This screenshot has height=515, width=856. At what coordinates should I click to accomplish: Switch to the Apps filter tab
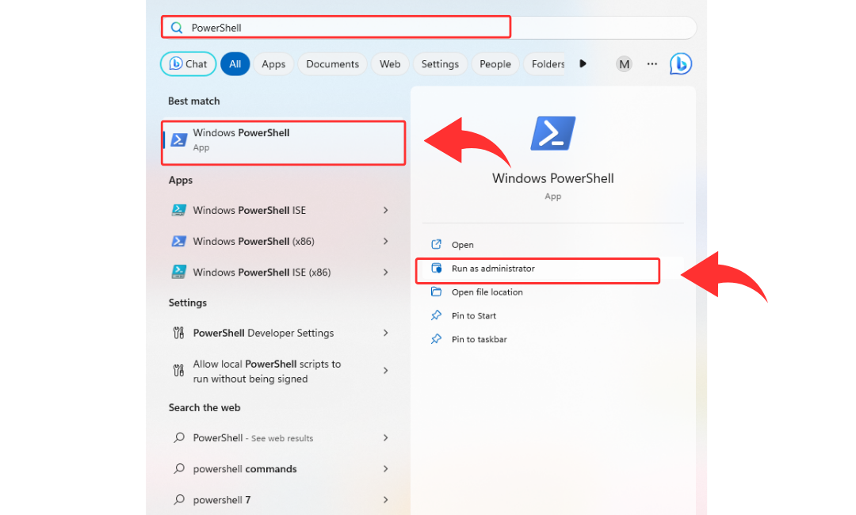[x=273, y=64]
